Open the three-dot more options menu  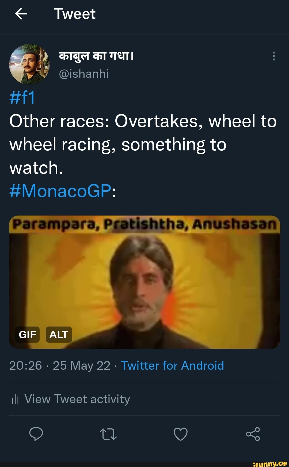(x=274, y=56)
